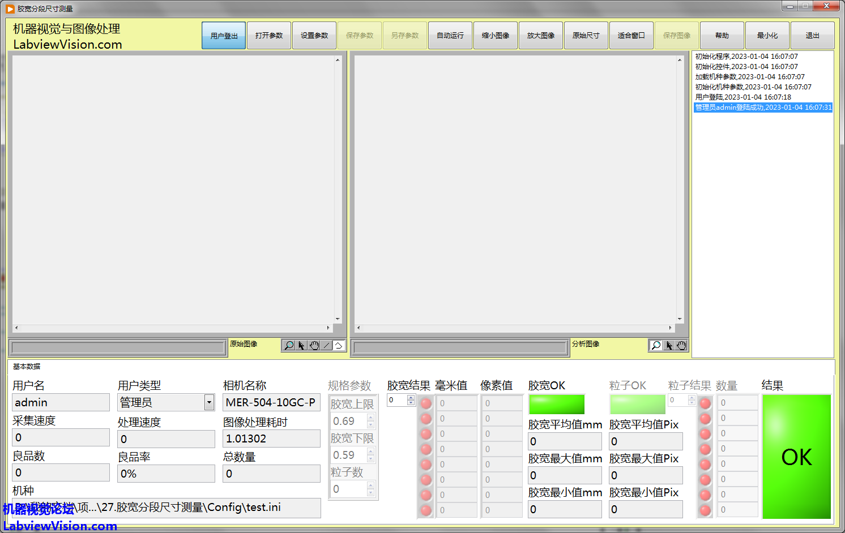The height and width of the screenshot is (533, 845).
Task: Select the rotated rectangle ROI tool
Action: coord(339,345)
